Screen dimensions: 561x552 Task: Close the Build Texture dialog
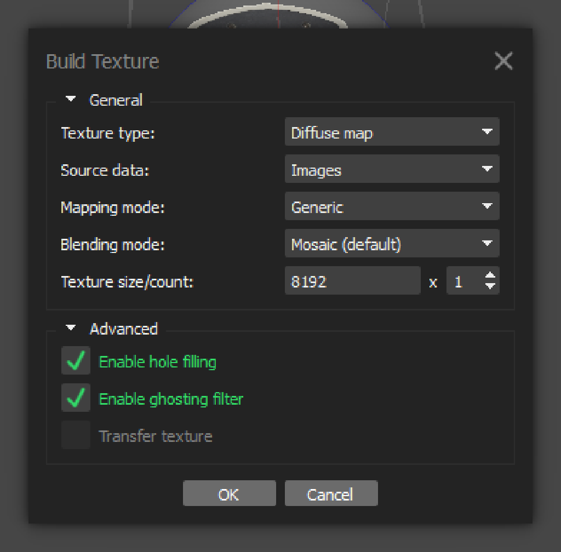pos(503,61)
